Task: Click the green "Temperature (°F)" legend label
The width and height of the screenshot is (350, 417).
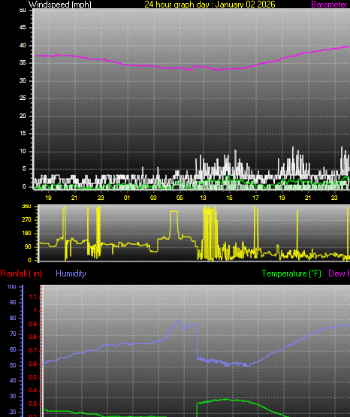Action: coord(291,273)
